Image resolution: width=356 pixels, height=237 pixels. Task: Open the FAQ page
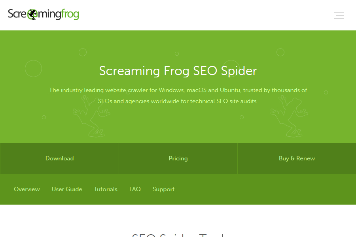[135, 189]
